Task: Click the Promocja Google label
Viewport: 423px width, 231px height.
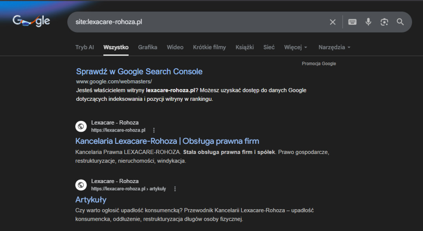Action: pyautogui.click(x=319, y=64)
